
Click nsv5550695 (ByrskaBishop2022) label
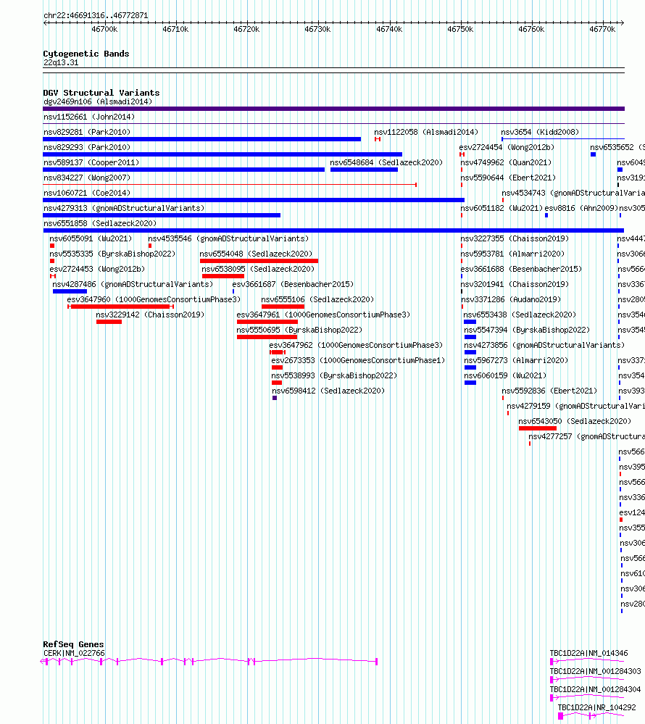point(299,330)
